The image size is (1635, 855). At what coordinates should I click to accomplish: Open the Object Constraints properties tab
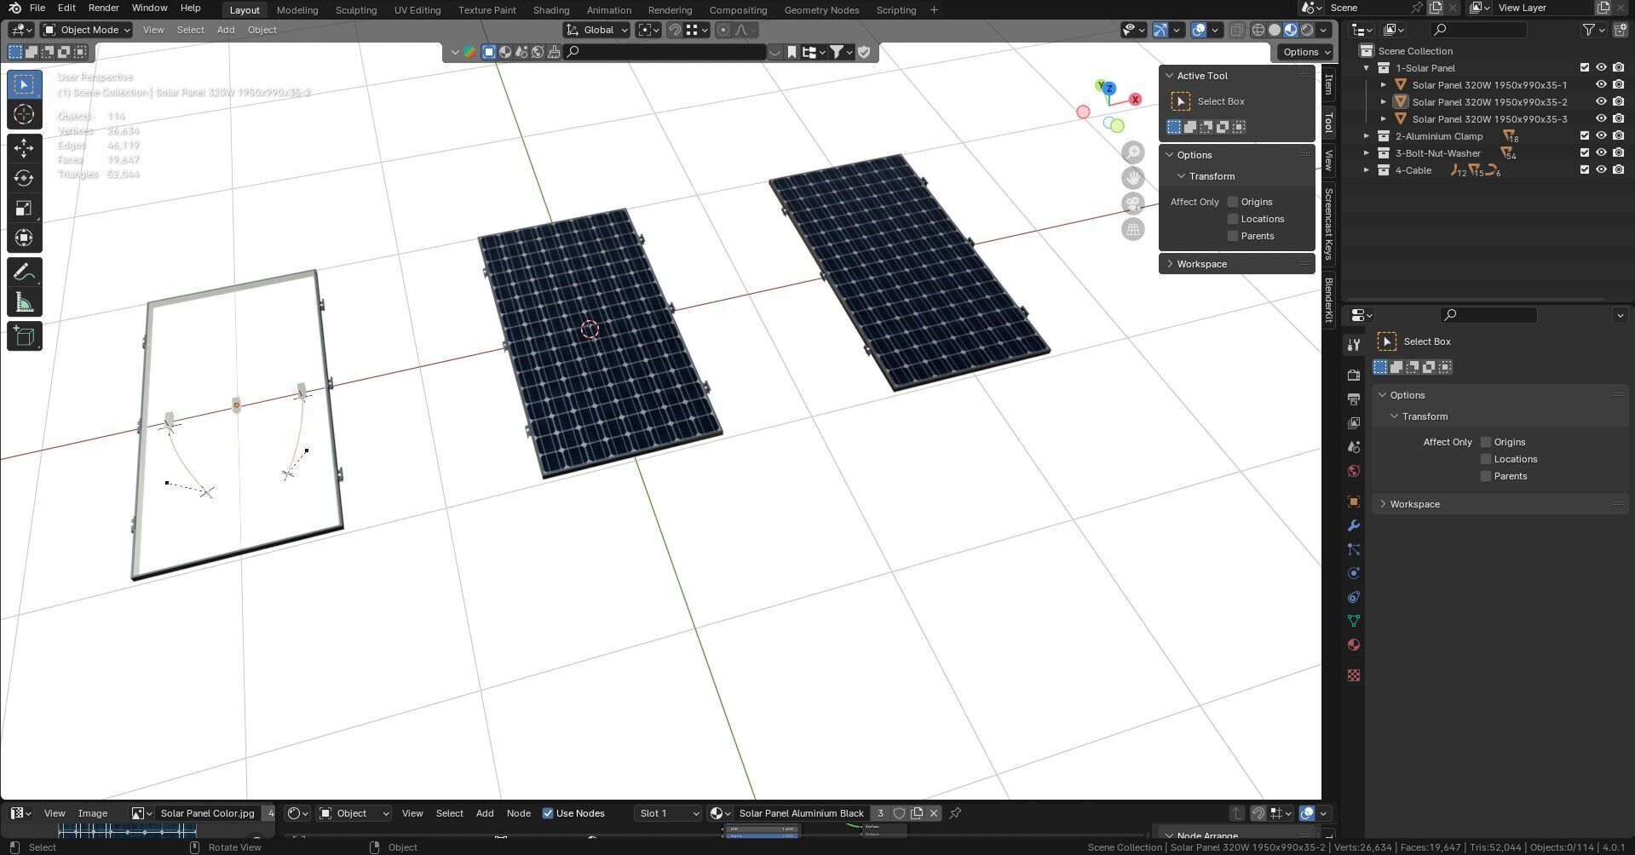1353,597
